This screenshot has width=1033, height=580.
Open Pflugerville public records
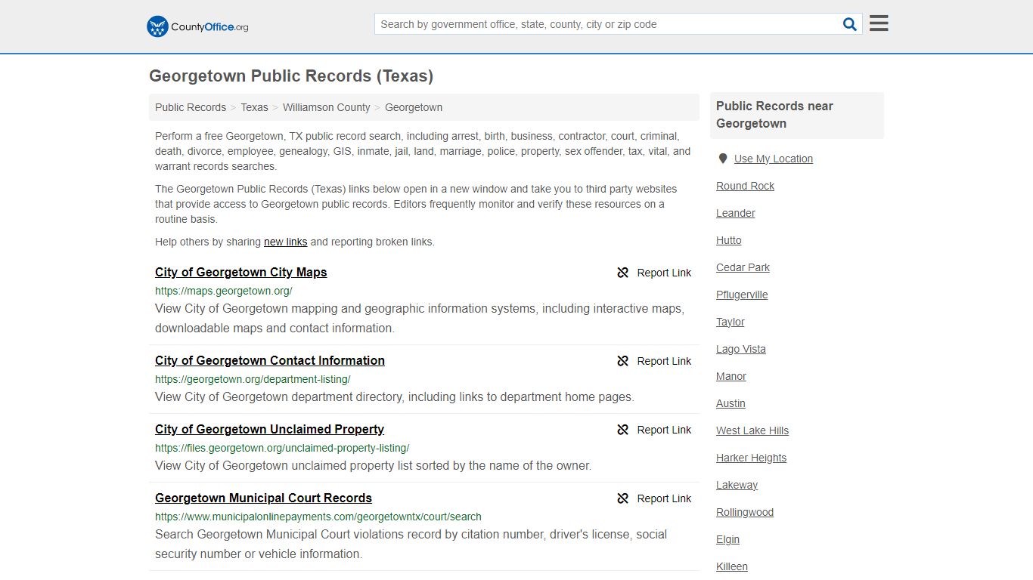pos(742,295)
